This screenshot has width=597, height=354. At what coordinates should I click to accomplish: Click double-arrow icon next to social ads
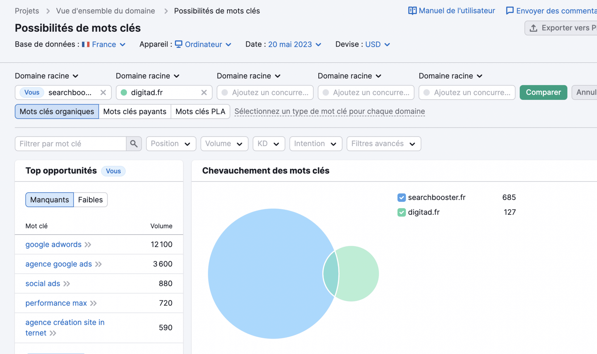pos(67,284)
